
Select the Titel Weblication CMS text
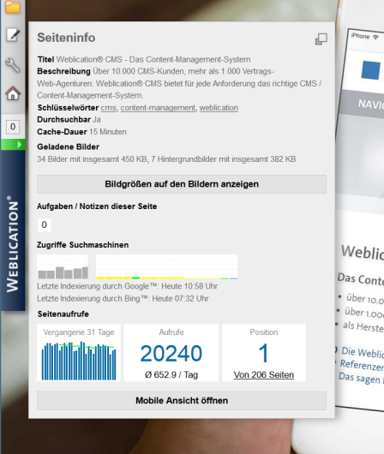pos(144,60)
